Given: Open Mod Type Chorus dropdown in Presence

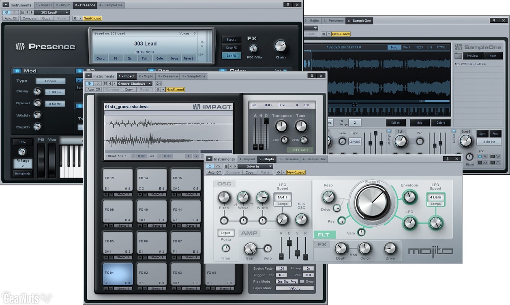Looking at the screenshot, I should 51,81.
